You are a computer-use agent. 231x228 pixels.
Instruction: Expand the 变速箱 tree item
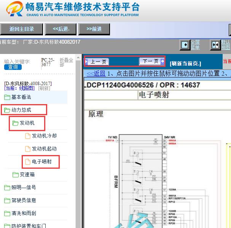click(x=27, y=174)
